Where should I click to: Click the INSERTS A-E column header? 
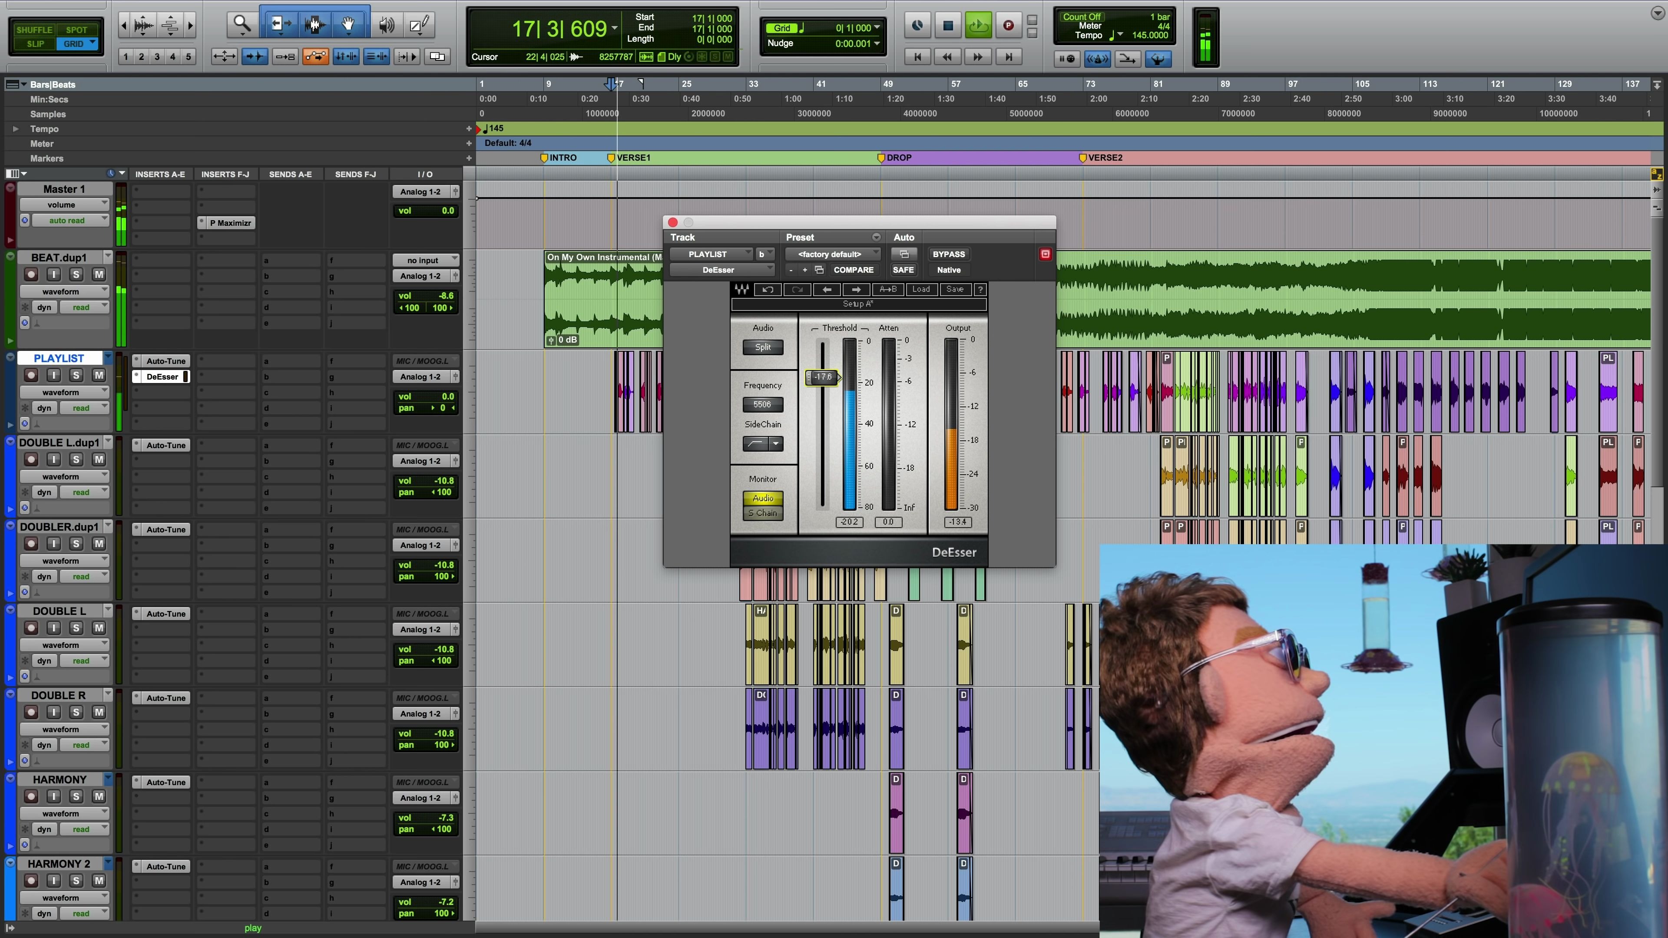click(160, 174)
